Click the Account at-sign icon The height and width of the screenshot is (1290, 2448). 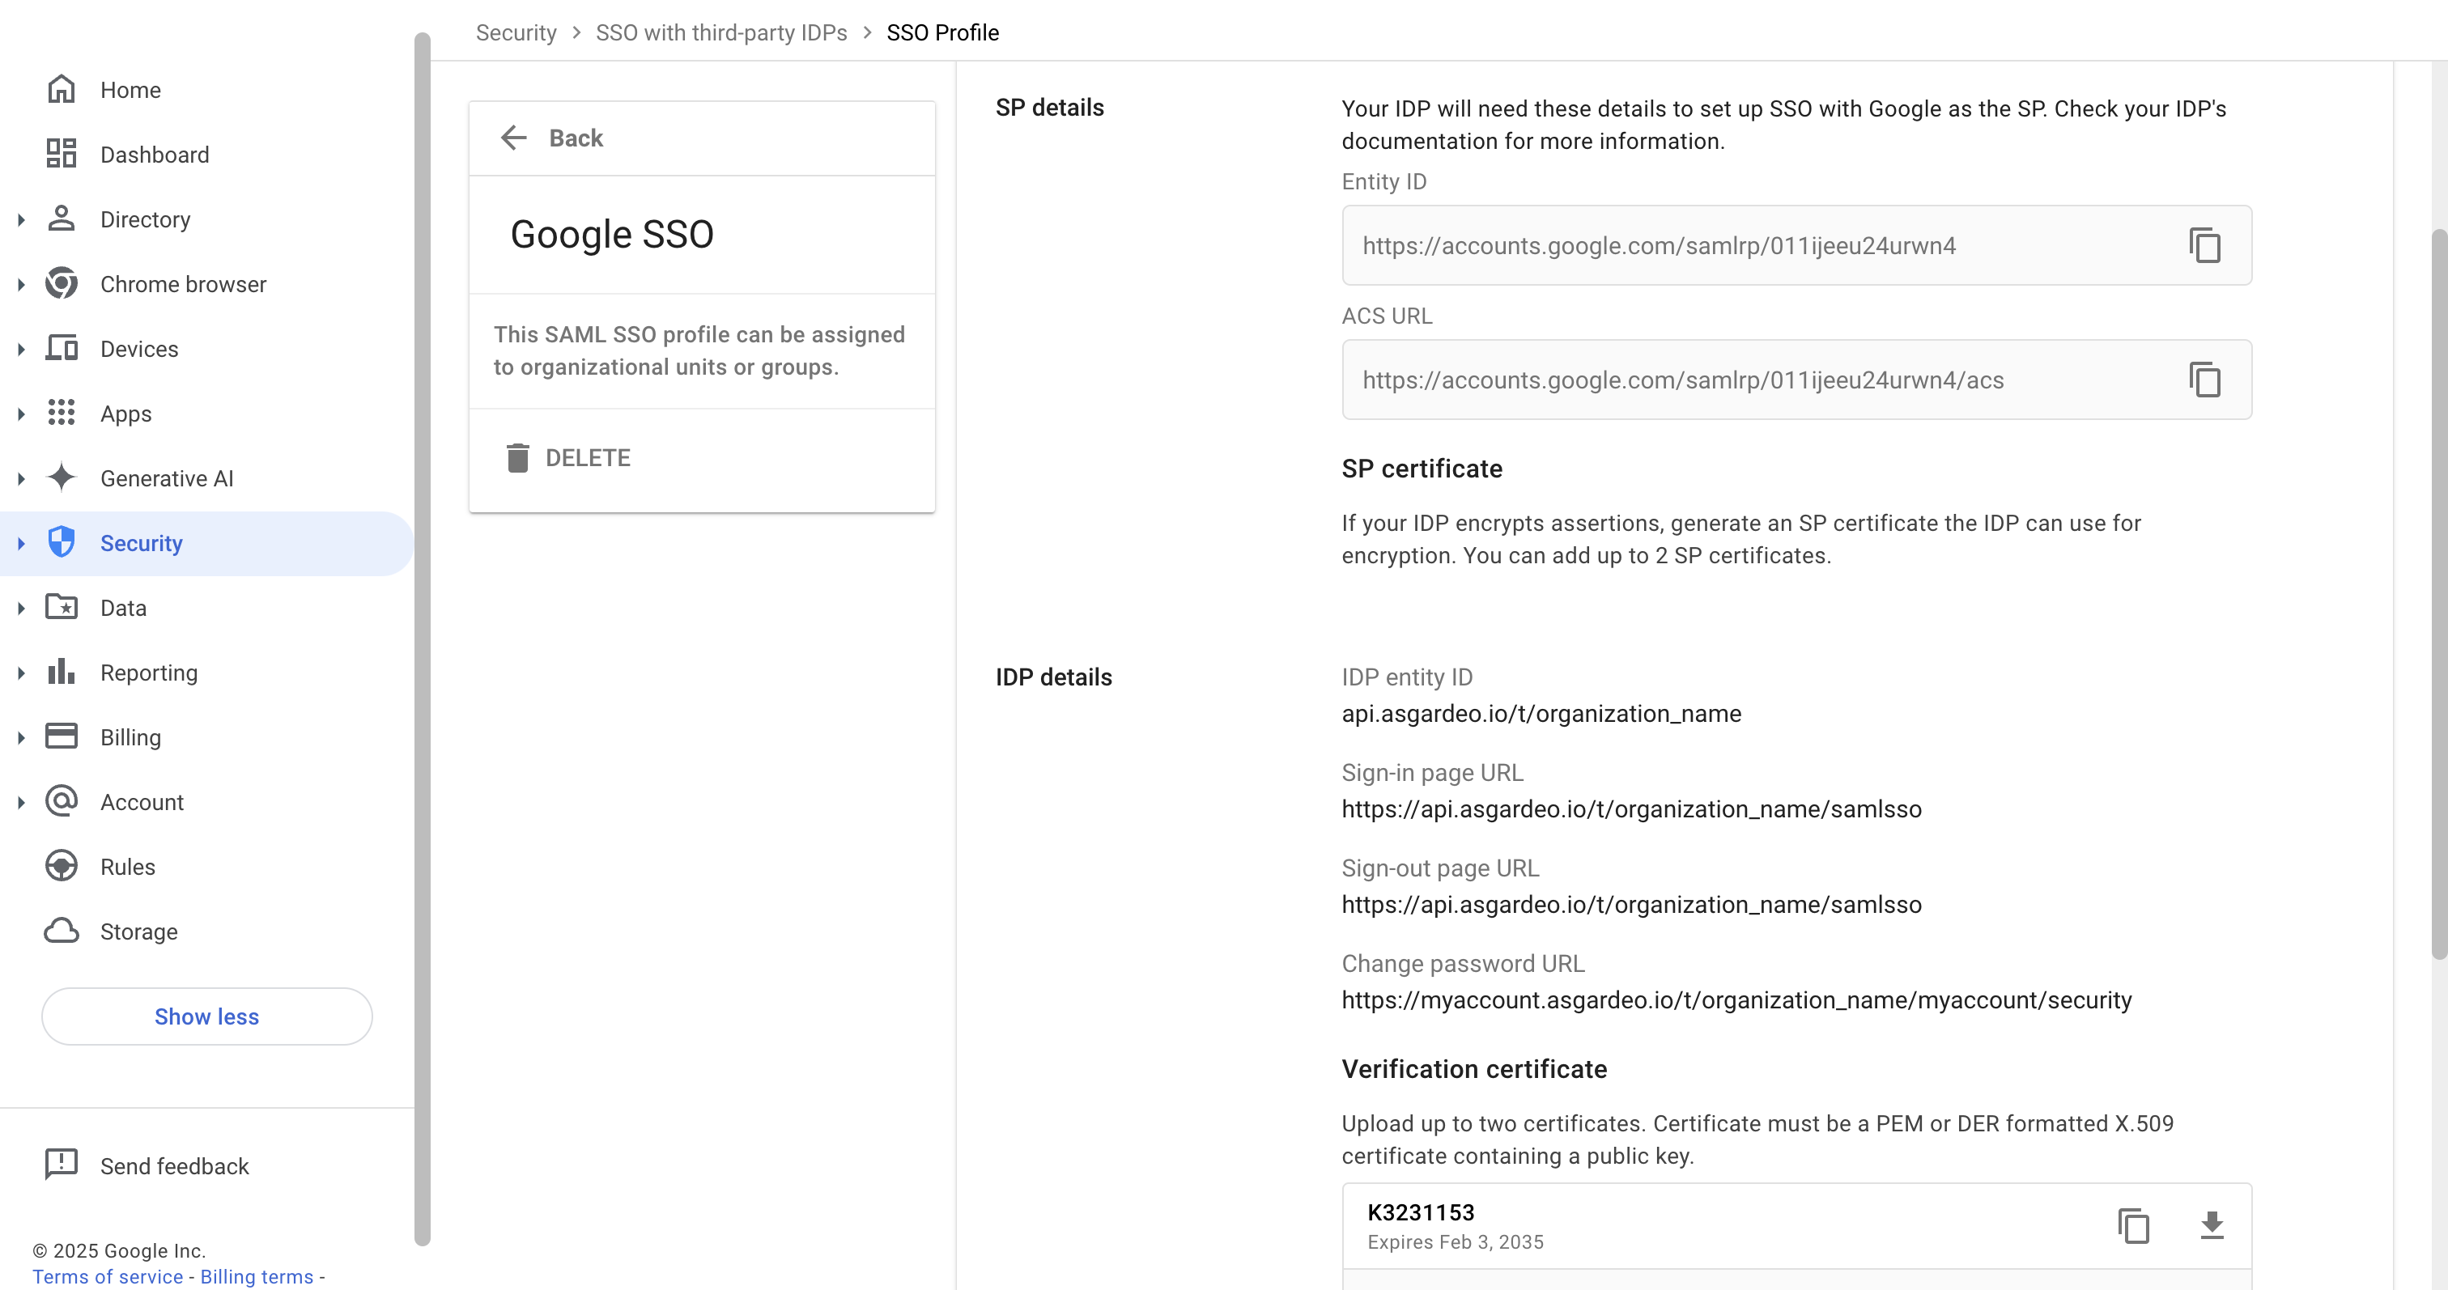click(61, 801)
